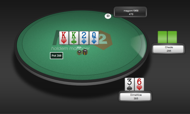Click the 2 of diamonds board card

[x=84, y=38]
